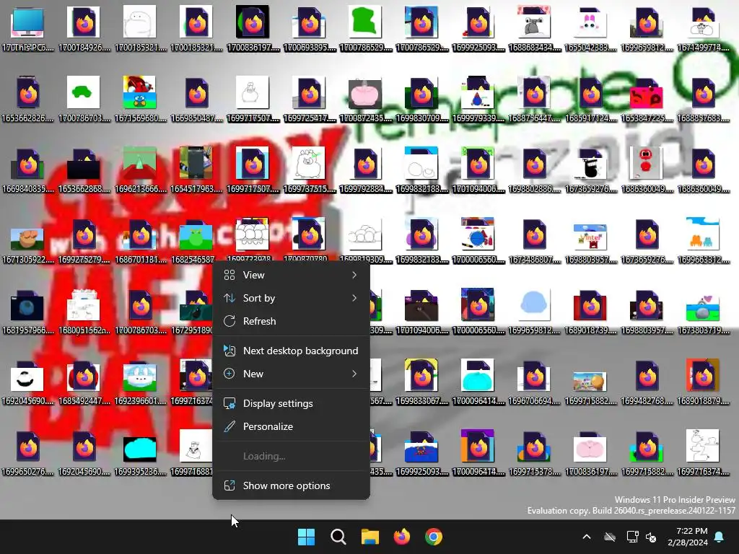Open the Windows Start menu
The image size is (739, 554).
click(x=306, y=537)
